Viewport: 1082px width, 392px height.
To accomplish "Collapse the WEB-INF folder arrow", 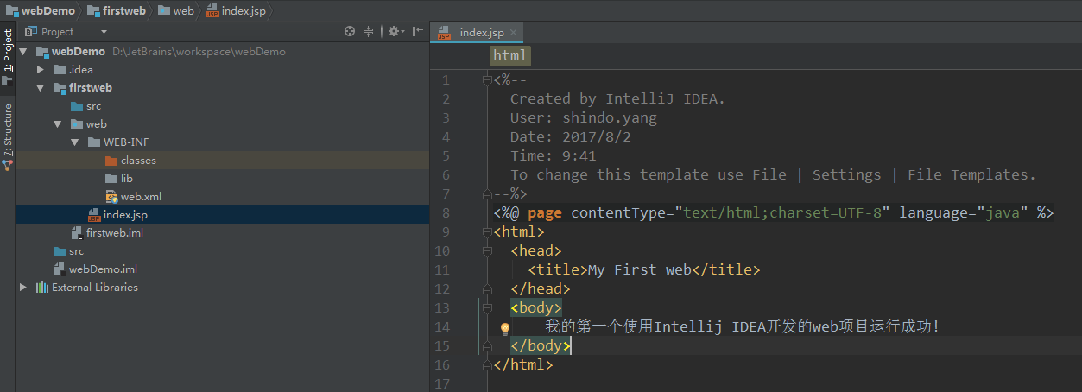I will click(75, 142).
